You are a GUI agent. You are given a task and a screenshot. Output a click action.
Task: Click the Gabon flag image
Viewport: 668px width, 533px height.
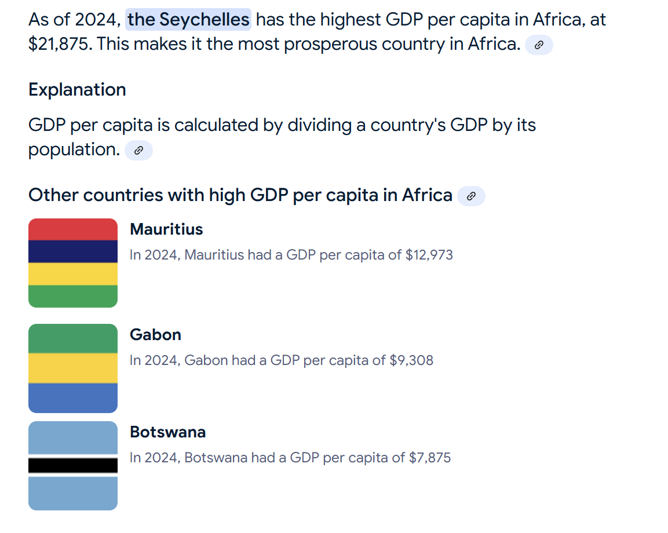(x=73, y=368)
